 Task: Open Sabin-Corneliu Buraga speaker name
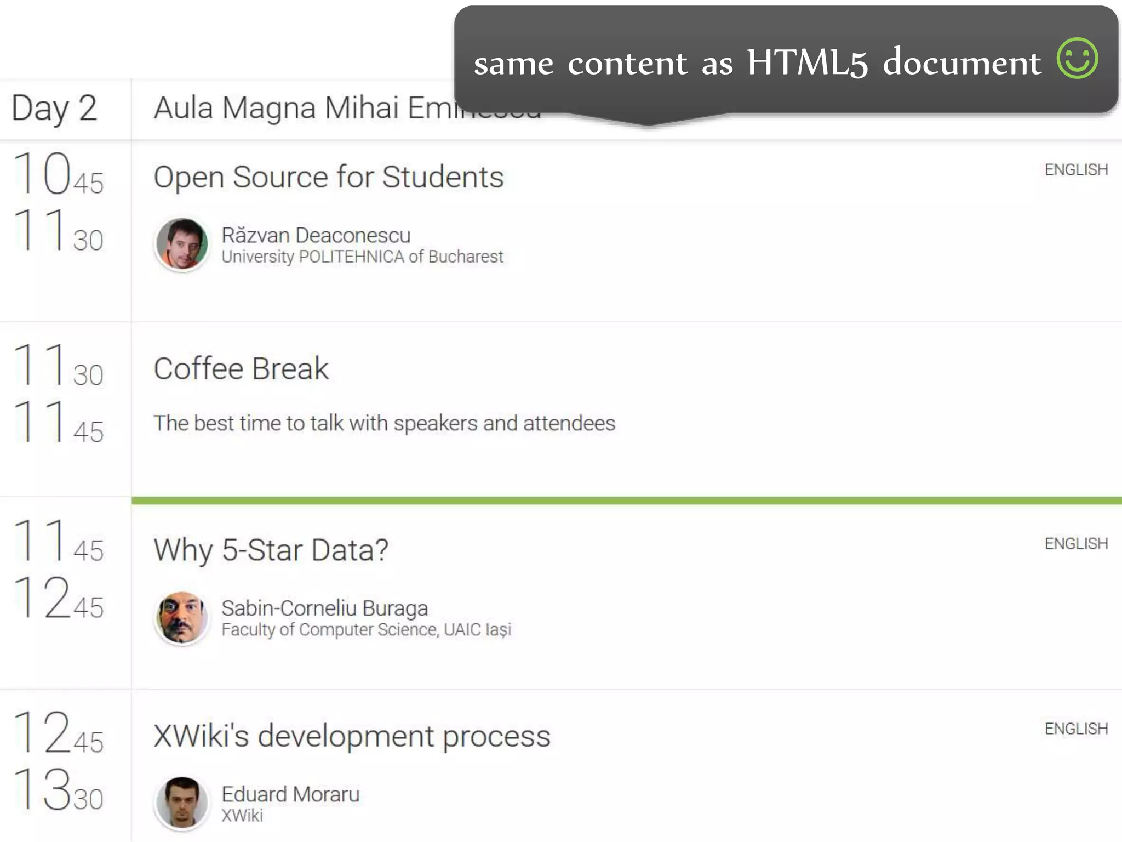click(x=324, y=608)
